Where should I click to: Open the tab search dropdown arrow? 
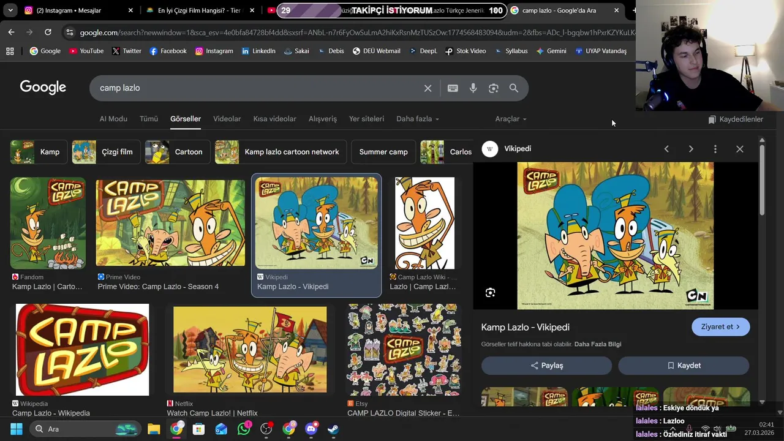point(10,10)
